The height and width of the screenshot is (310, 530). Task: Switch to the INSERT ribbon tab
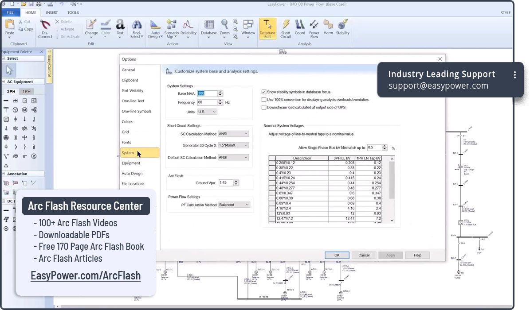pyautogui.click(x=51, y=13)
